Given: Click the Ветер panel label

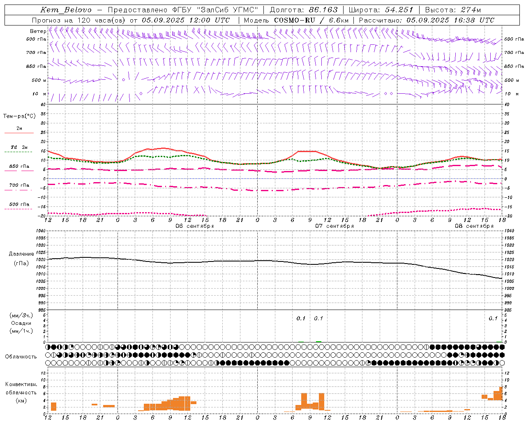Looking at the screenshot, I should [38, 31].
